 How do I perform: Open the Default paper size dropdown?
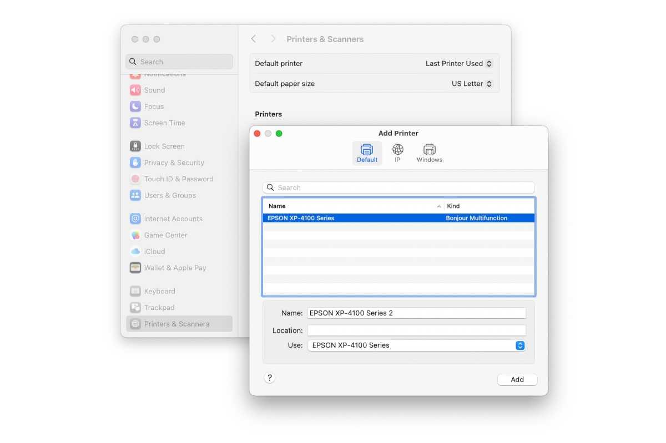pos(472,84)
